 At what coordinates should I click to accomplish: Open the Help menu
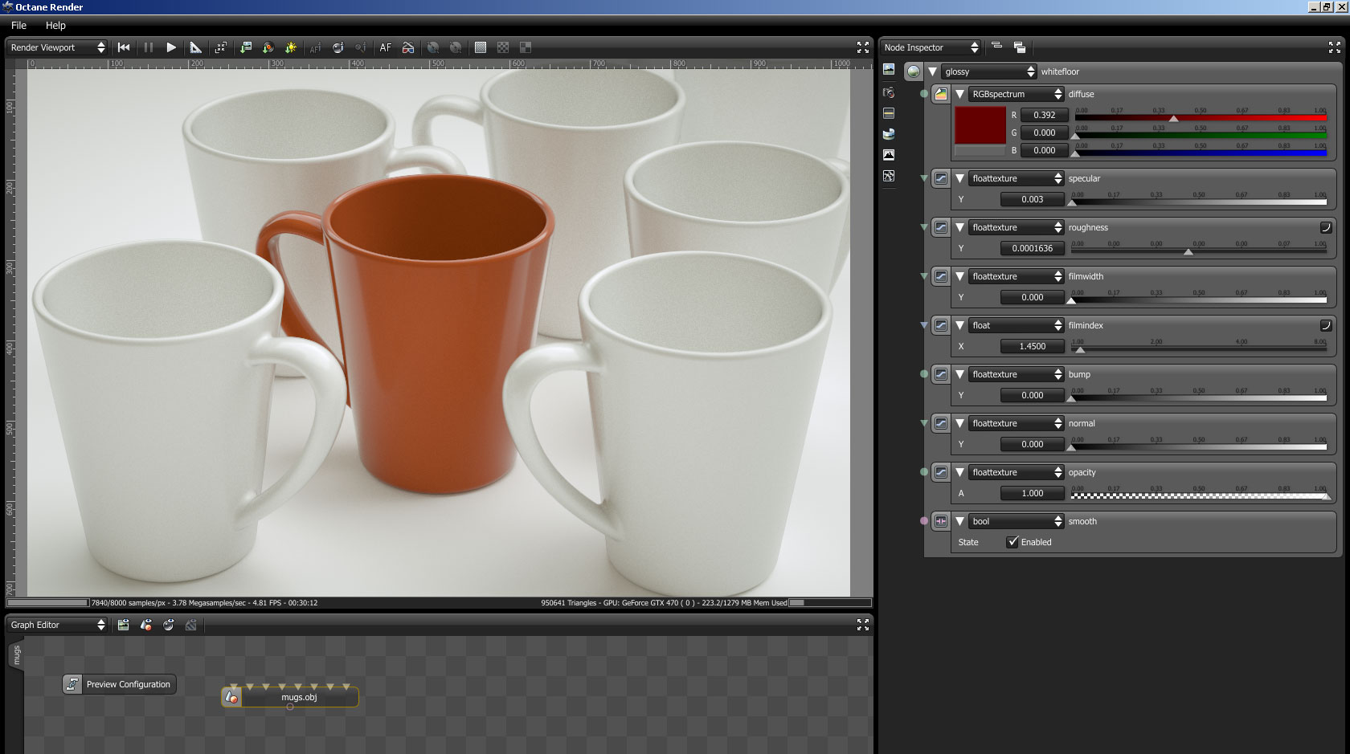coord(55,26)
